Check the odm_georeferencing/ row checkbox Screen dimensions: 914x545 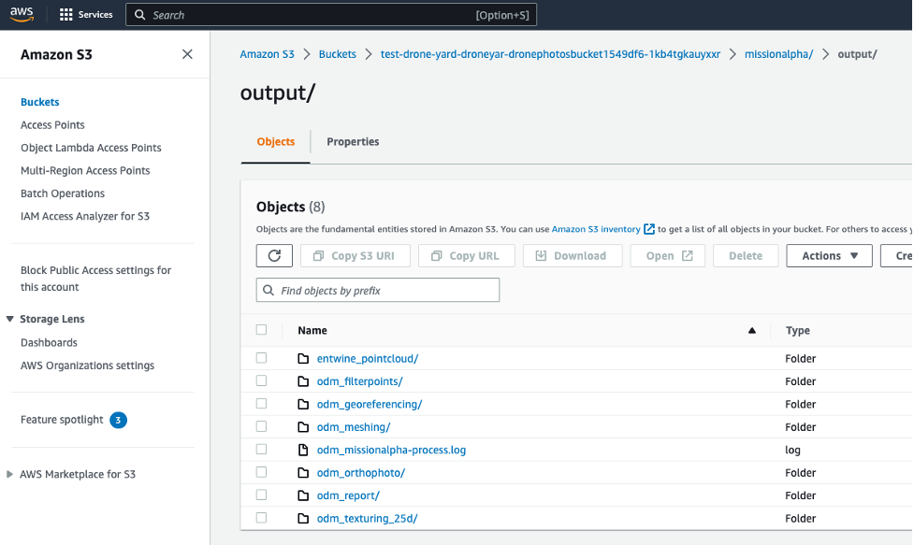point(261,404)
